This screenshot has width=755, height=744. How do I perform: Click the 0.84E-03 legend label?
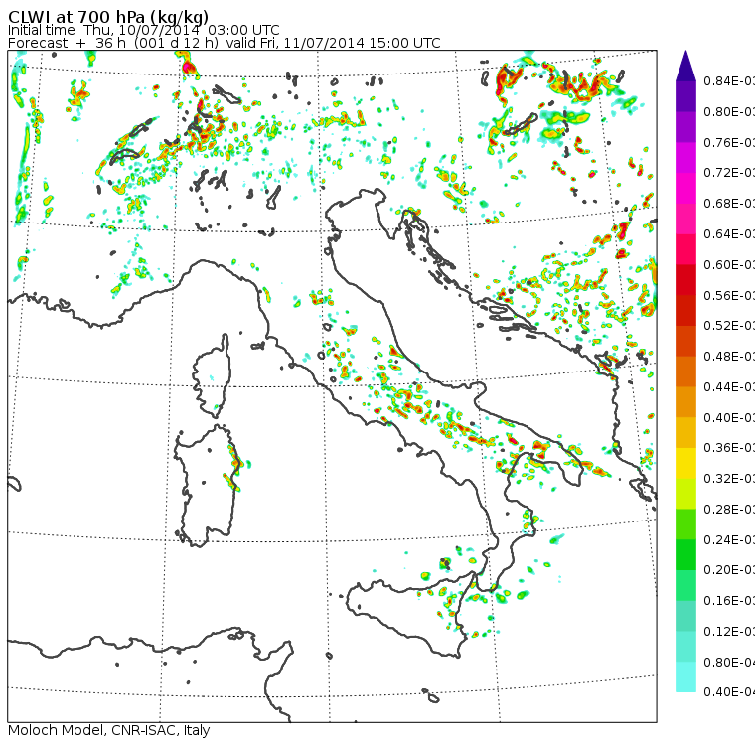pyautogui.click(x=729, y=80)
